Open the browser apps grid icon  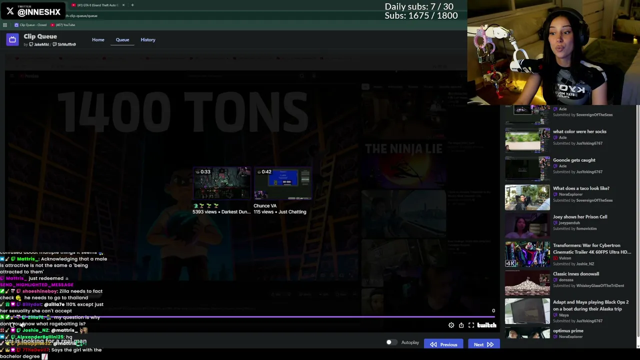5,25
